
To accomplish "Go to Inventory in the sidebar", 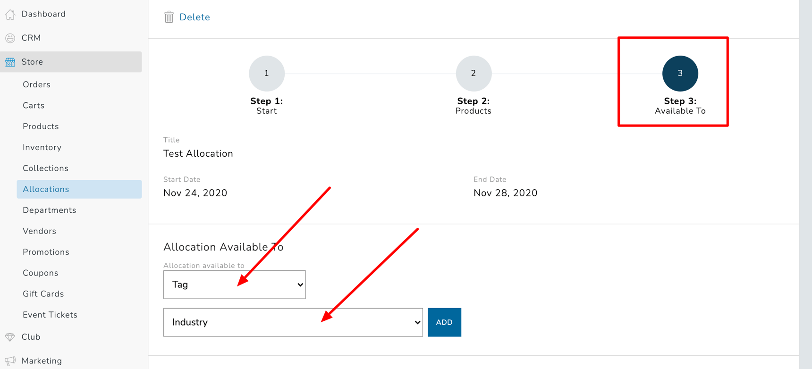I will coord(42,147).
